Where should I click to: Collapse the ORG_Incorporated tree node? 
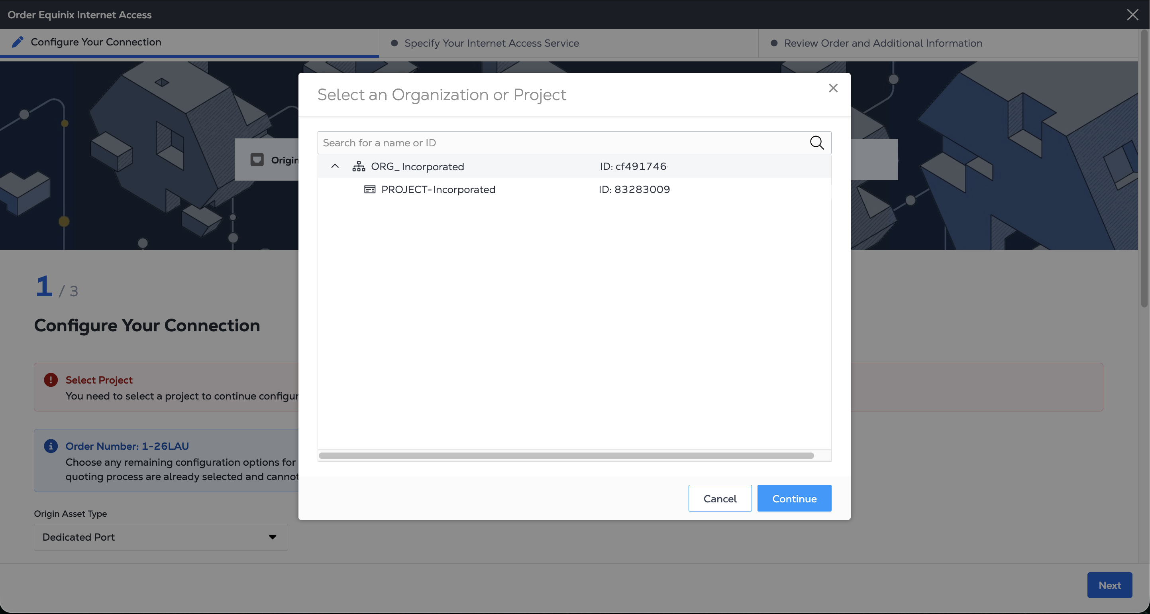[x=335, y=166]
